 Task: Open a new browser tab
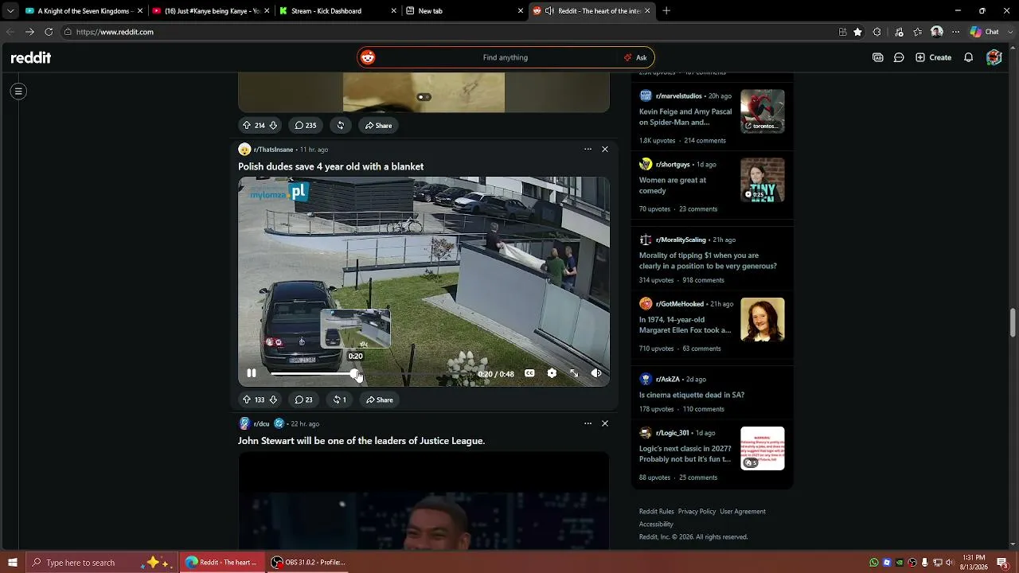[666, 11]
